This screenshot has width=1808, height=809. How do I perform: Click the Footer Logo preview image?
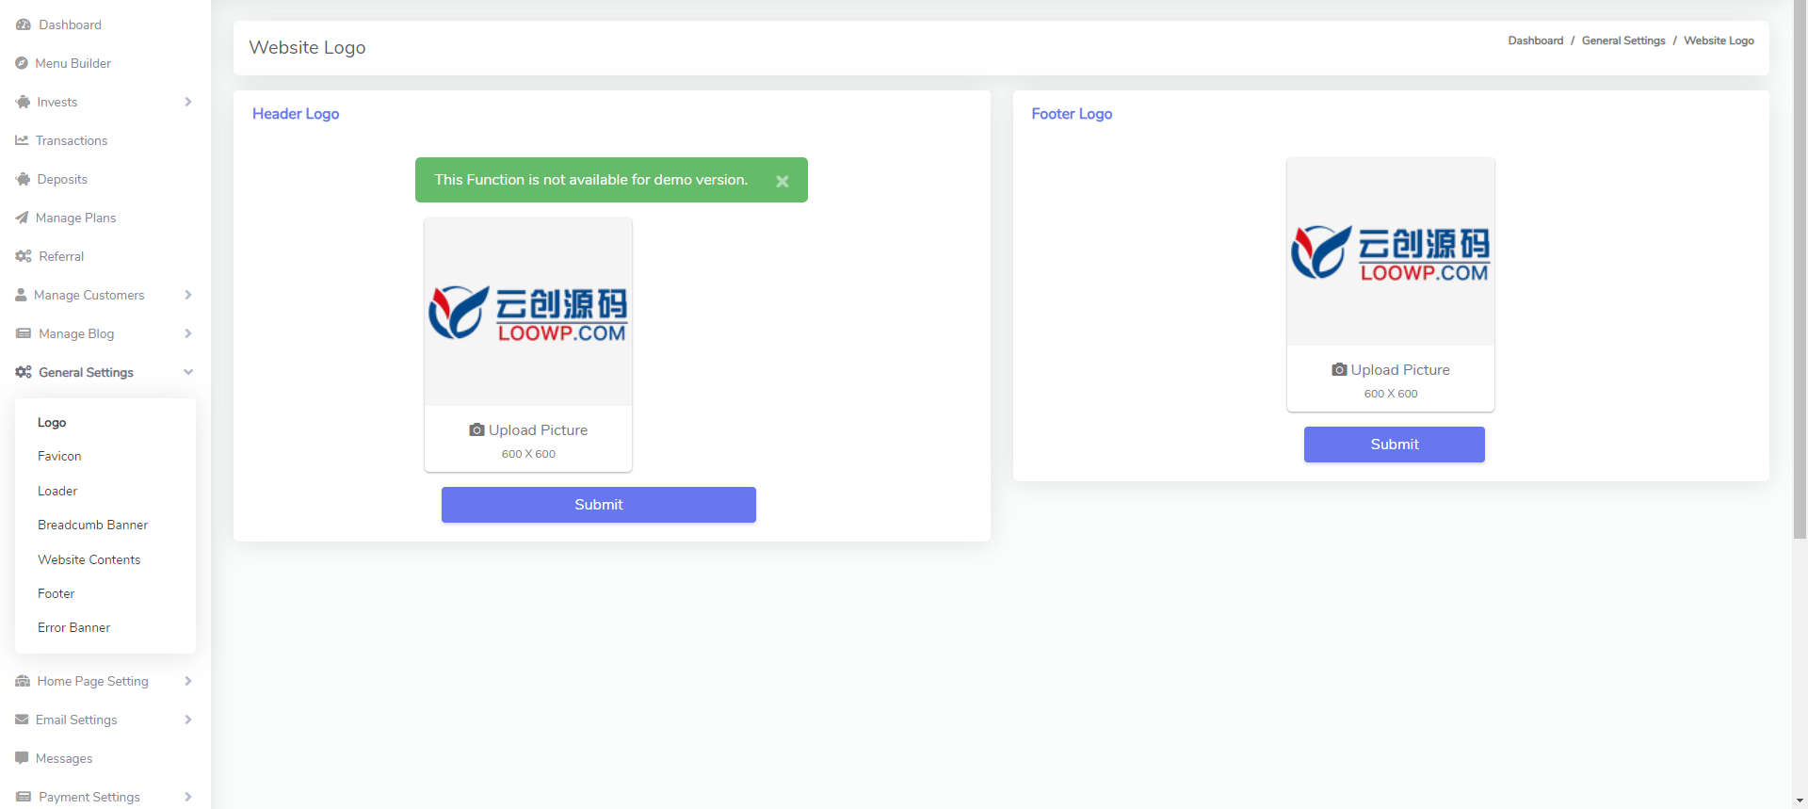[1391, 251]
